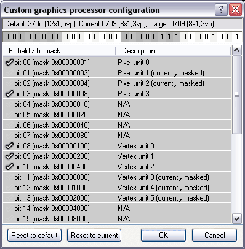245x249 pixels.
Task: Select the bit 13 Vertex unit 5 row
Action: pyautogui.click(x=117, y=198)
